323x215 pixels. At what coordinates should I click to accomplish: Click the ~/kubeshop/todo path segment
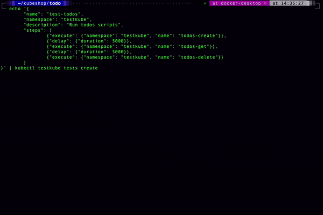coord(39,3)
